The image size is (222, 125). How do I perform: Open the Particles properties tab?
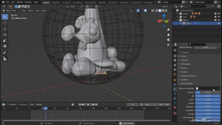(x=175, y=89)
